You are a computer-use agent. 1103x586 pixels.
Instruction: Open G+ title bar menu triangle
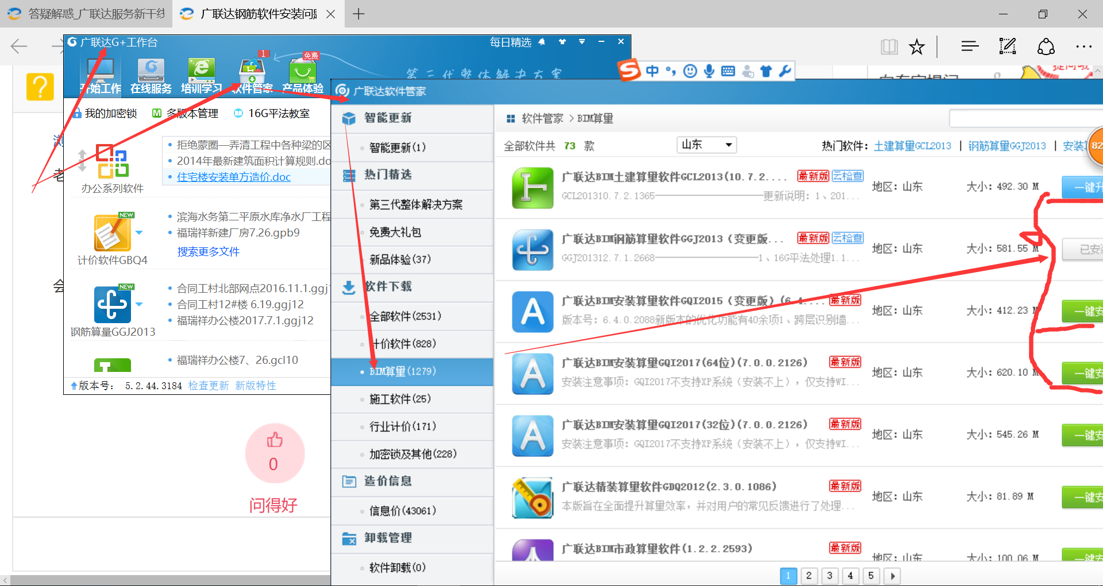582,41
